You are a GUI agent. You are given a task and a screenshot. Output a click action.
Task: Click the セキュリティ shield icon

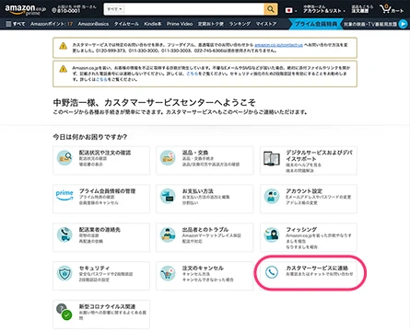point(64,273)
